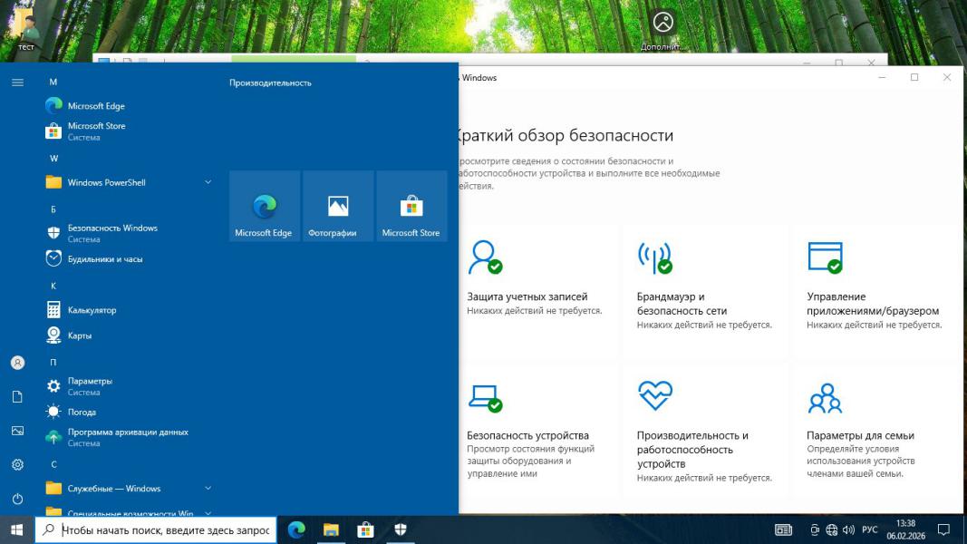Expand the Start menu hamburger navigation
The width and height of the screenshot is (967, 544).
click(17, 83)
